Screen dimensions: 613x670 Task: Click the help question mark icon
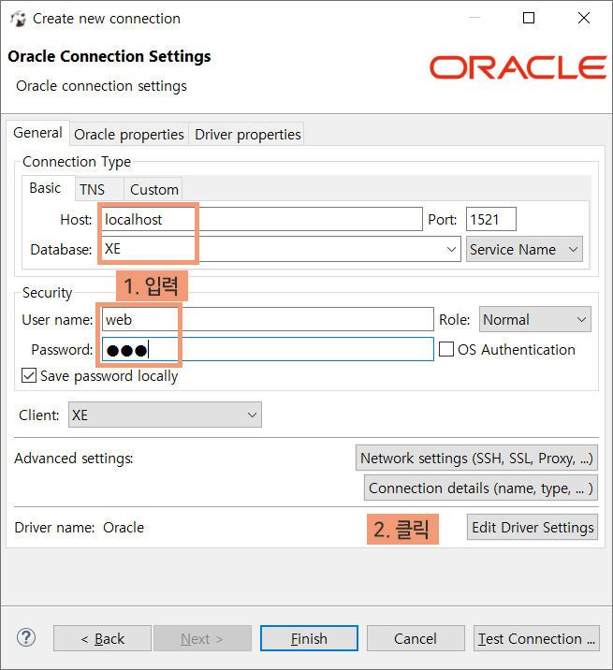click(x=26, y=638)
